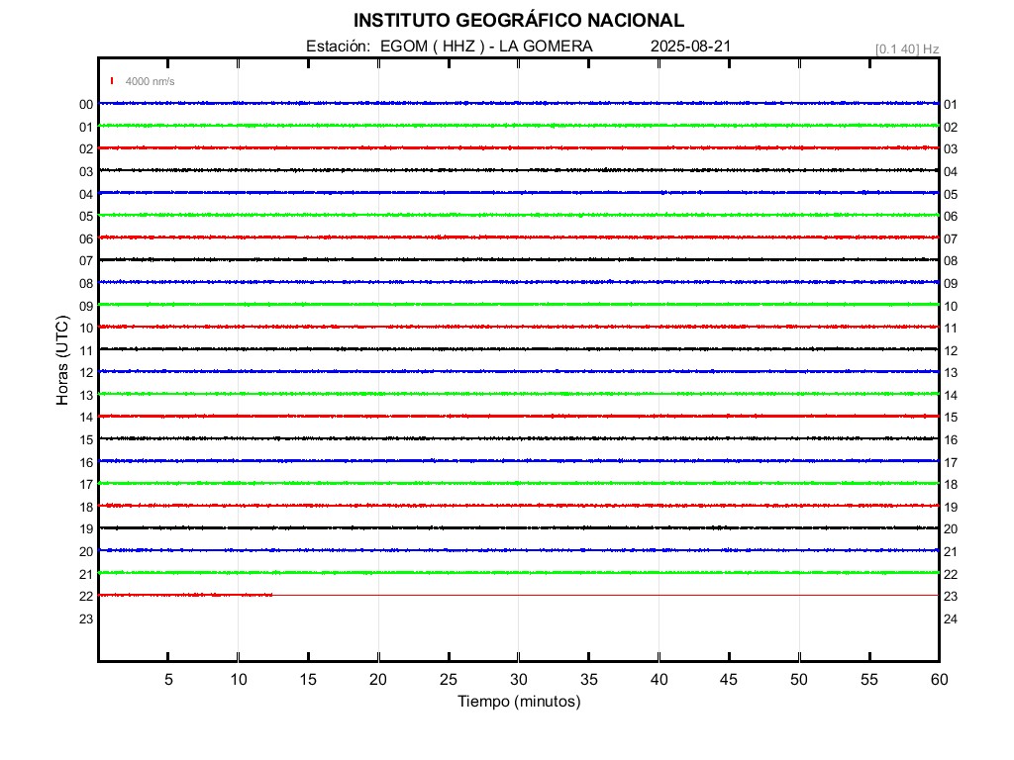1014x760 pixels.
Task: Click the red seismic trace for hour 02
Action: [519, 148]
